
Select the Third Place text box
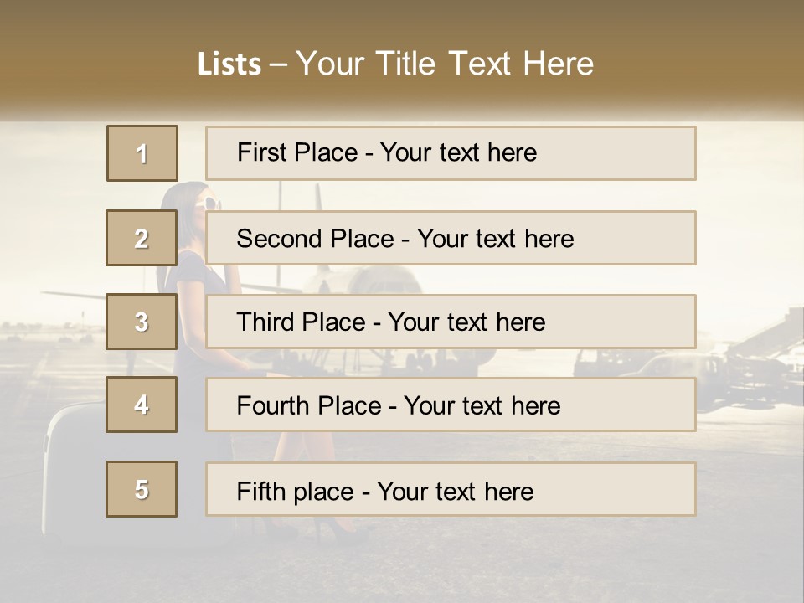(x=451, y=322)
